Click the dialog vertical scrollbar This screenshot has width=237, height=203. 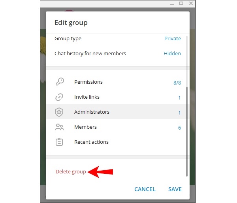pyautogui.click(x=186, y=107)
